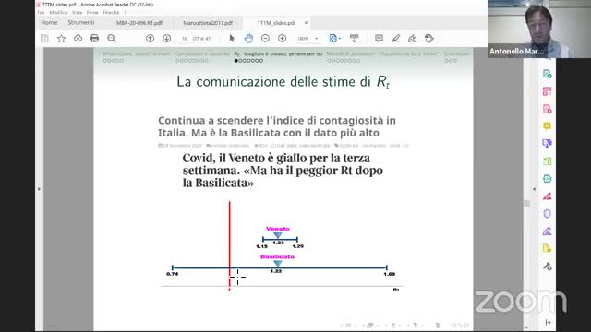Zoom in with plus icon

pyautogui.click(x=282, y=39)
